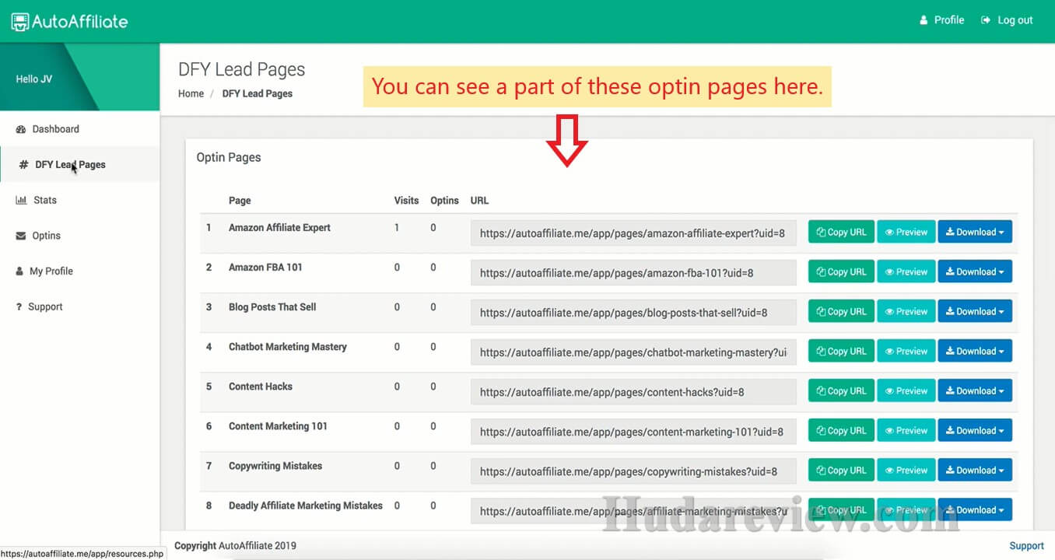Open My Profile from the sidebar
The image size is (1055, 560).
click(x=44, y=271)
